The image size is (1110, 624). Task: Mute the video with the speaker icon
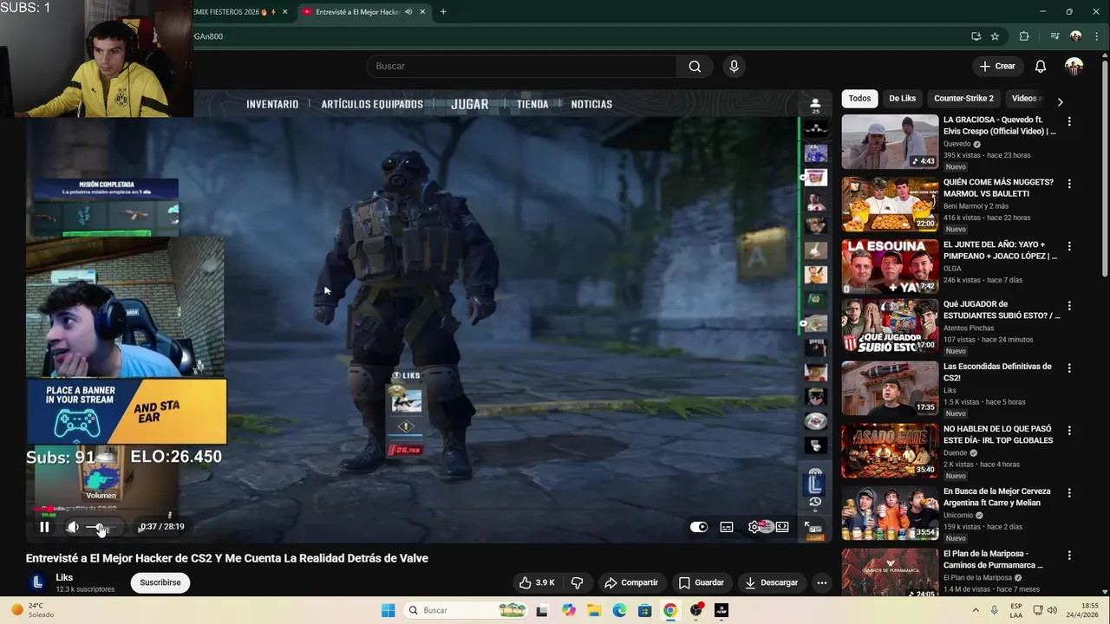click(73, 527)
